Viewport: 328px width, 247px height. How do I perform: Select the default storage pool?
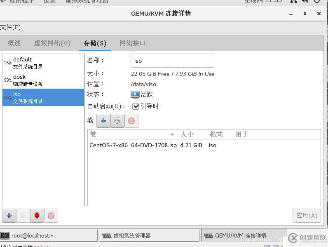[43, 63]
